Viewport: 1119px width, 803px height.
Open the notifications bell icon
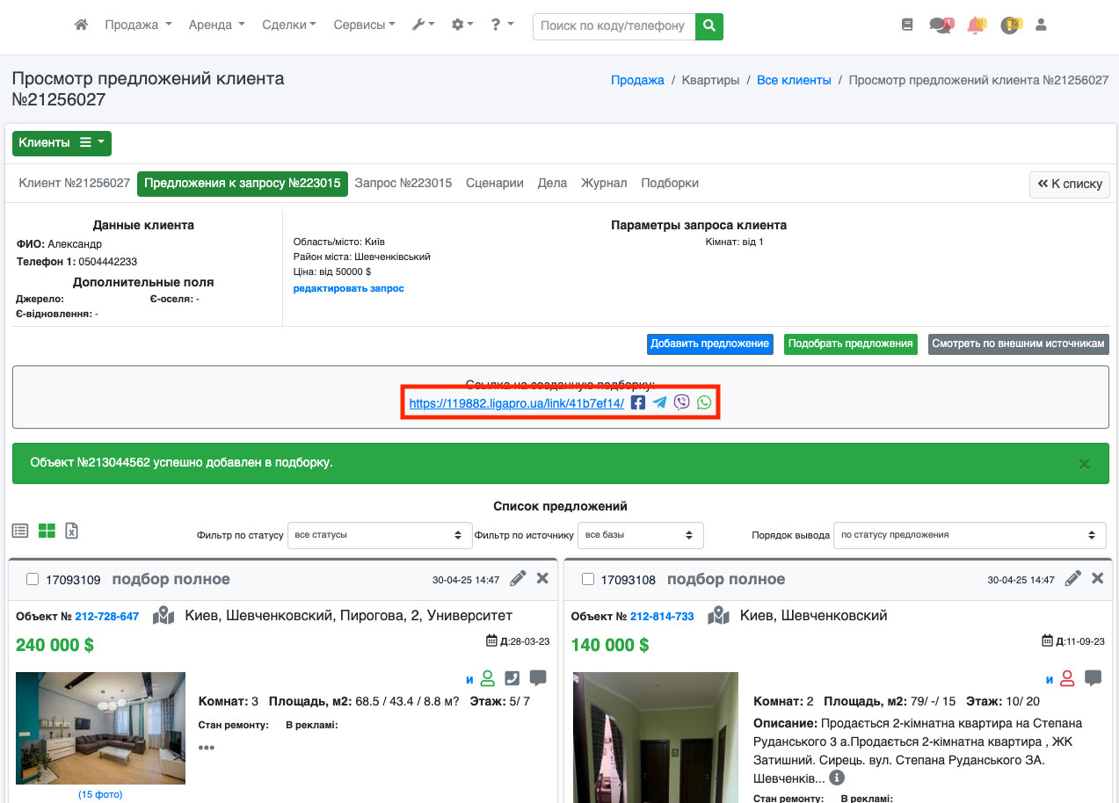[975, 25]
